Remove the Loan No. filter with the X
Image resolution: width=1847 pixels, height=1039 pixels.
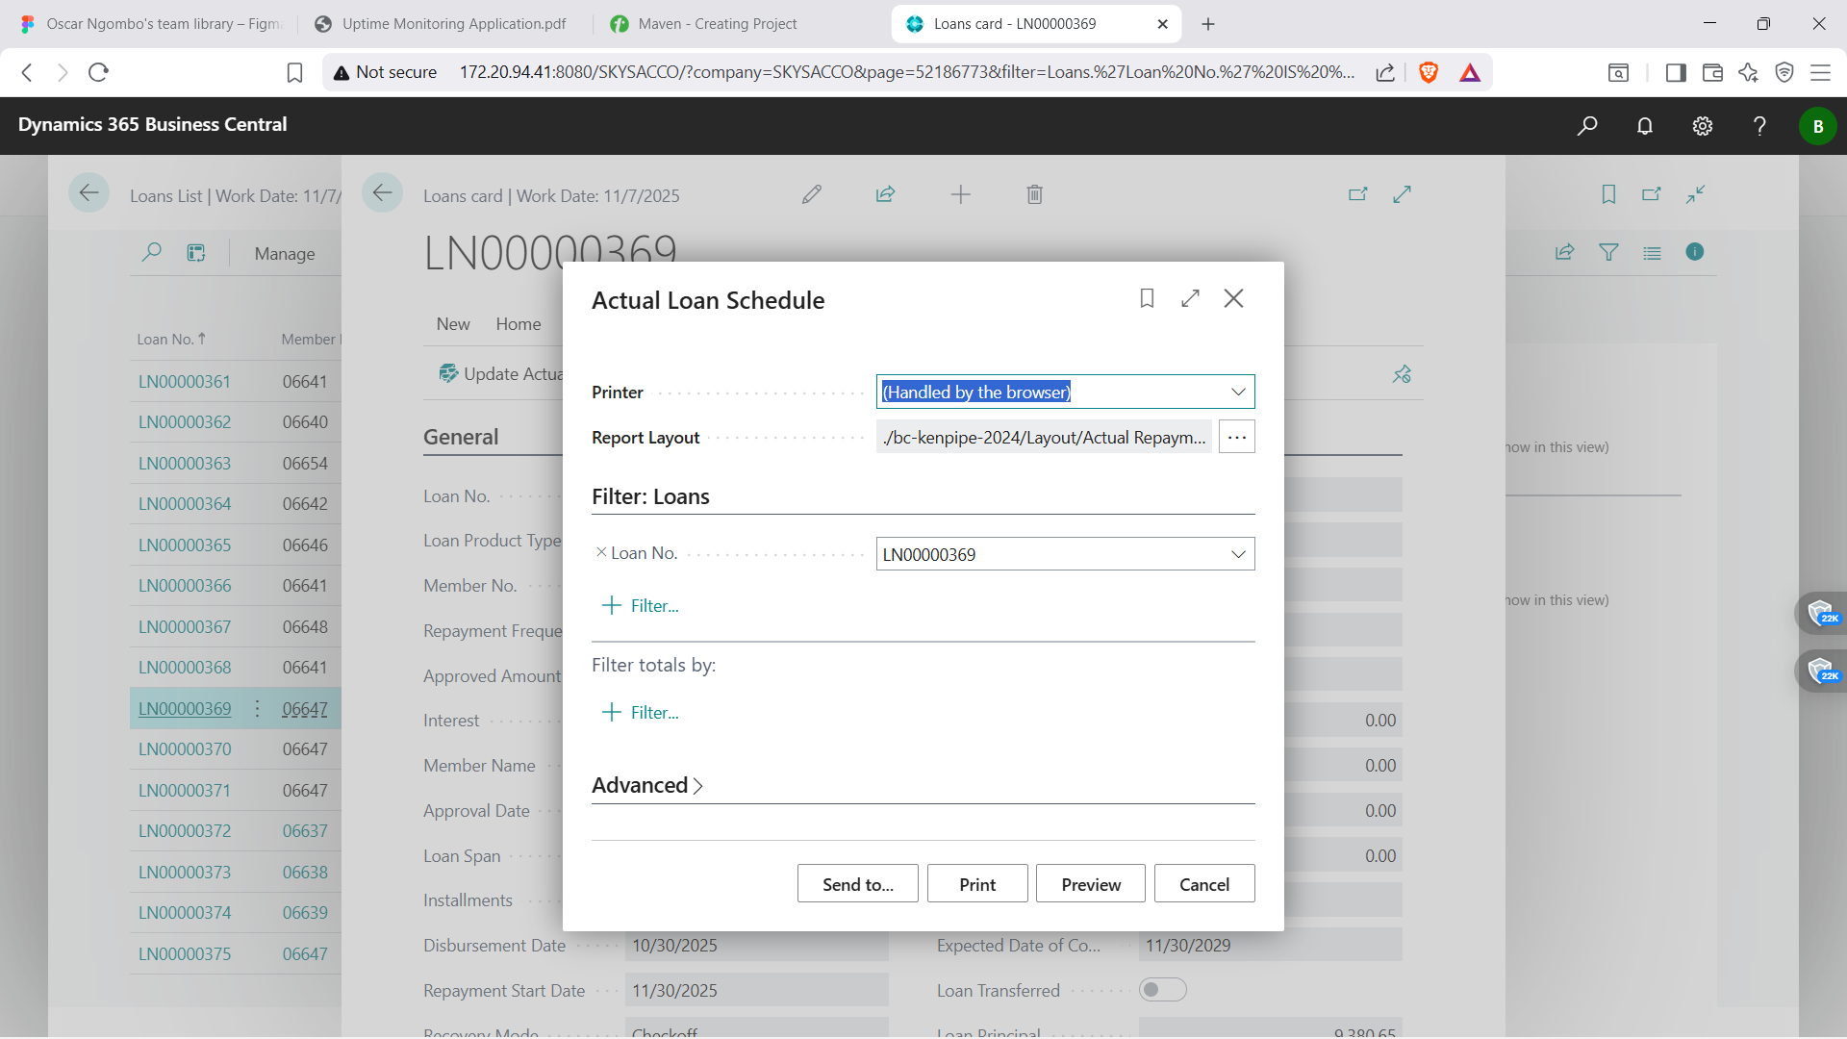tap(601, 552)
